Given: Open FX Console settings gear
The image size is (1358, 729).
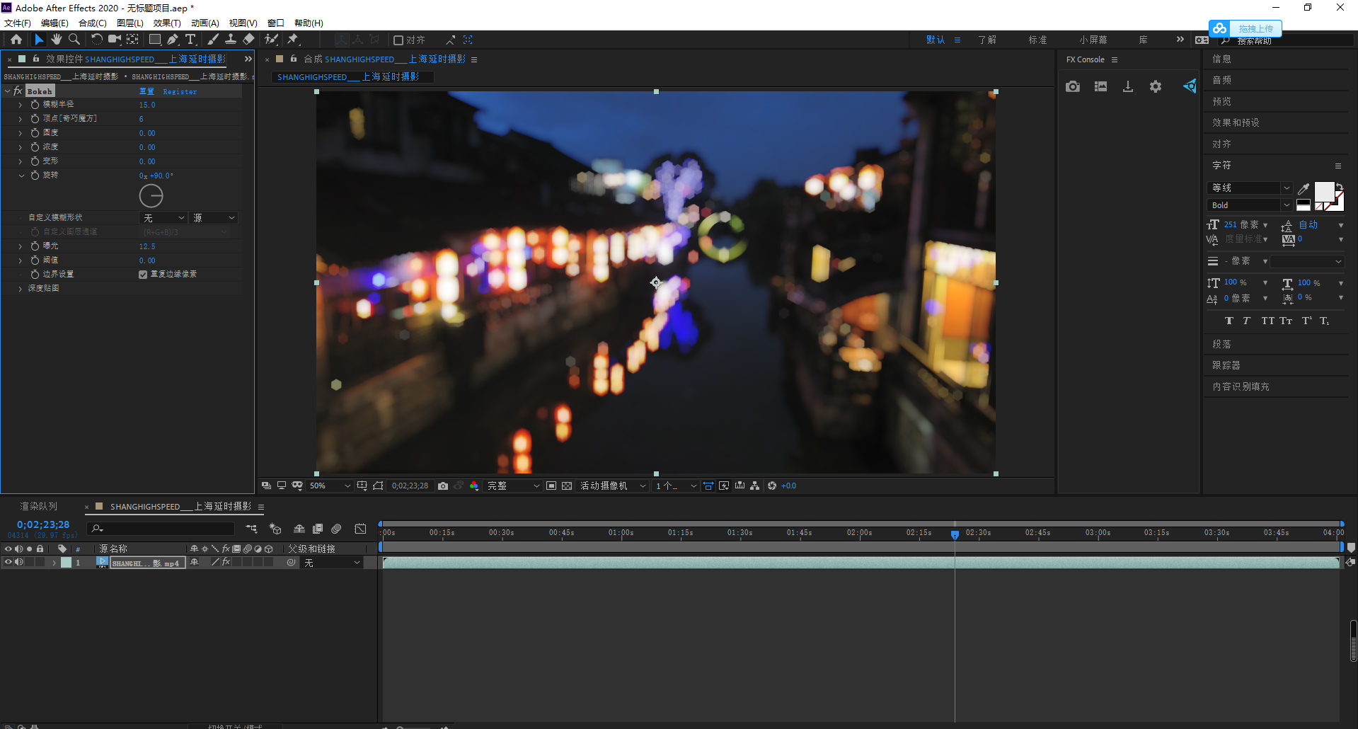Looking at the screenshot, I should (x=1156, y=86).
